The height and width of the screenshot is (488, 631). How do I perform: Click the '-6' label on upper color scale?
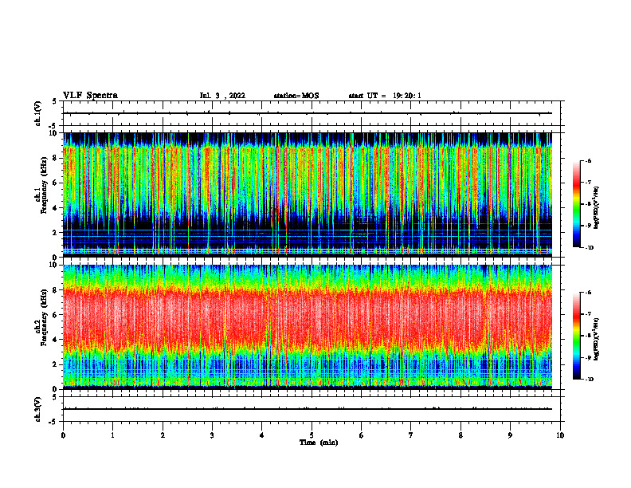click(588, 160)
